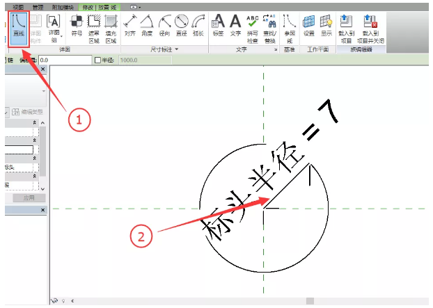Open the 详图组 dropdown arrow
Image resolution: width=433 pixels, height=308 pixels.
[x=61, y=36]
